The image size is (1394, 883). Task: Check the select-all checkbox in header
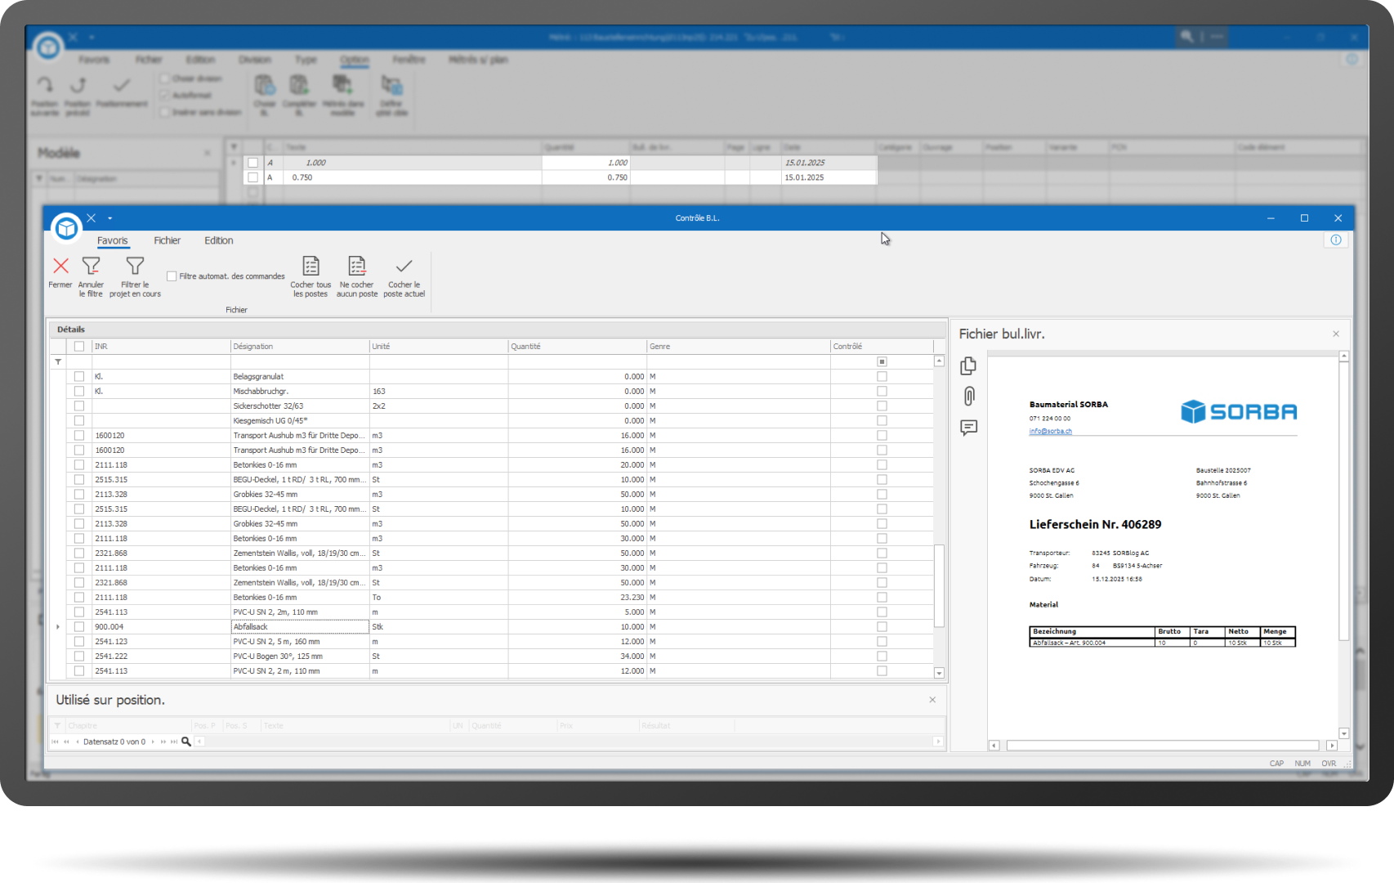[x=79, y=347]
